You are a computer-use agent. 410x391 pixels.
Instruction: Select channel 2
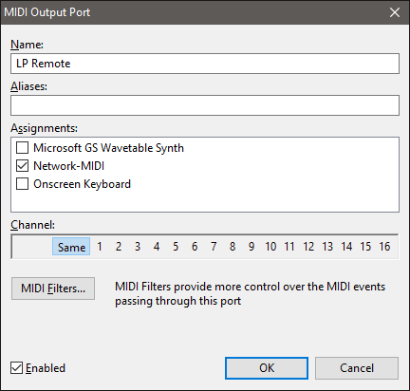[x=119, y=247]
